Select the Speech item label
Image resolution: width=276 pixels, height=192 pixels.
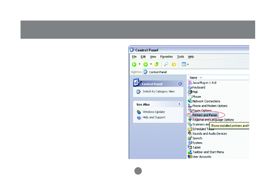pos(197,138)
